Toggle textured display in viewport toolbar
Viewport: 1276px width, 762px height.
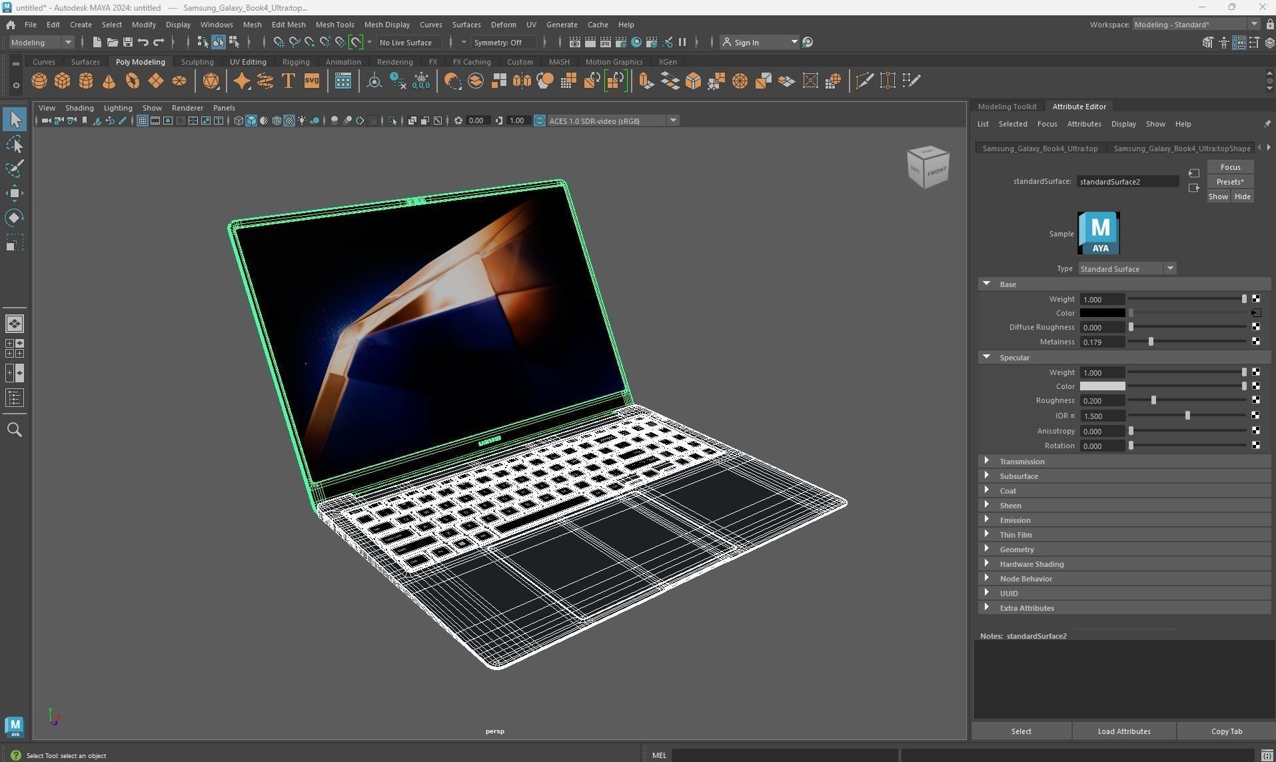289,121
